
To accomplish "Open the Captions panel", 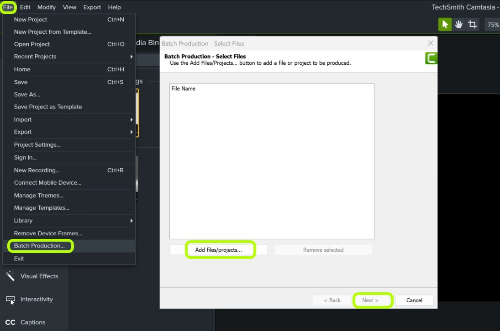I will point(32,322).
